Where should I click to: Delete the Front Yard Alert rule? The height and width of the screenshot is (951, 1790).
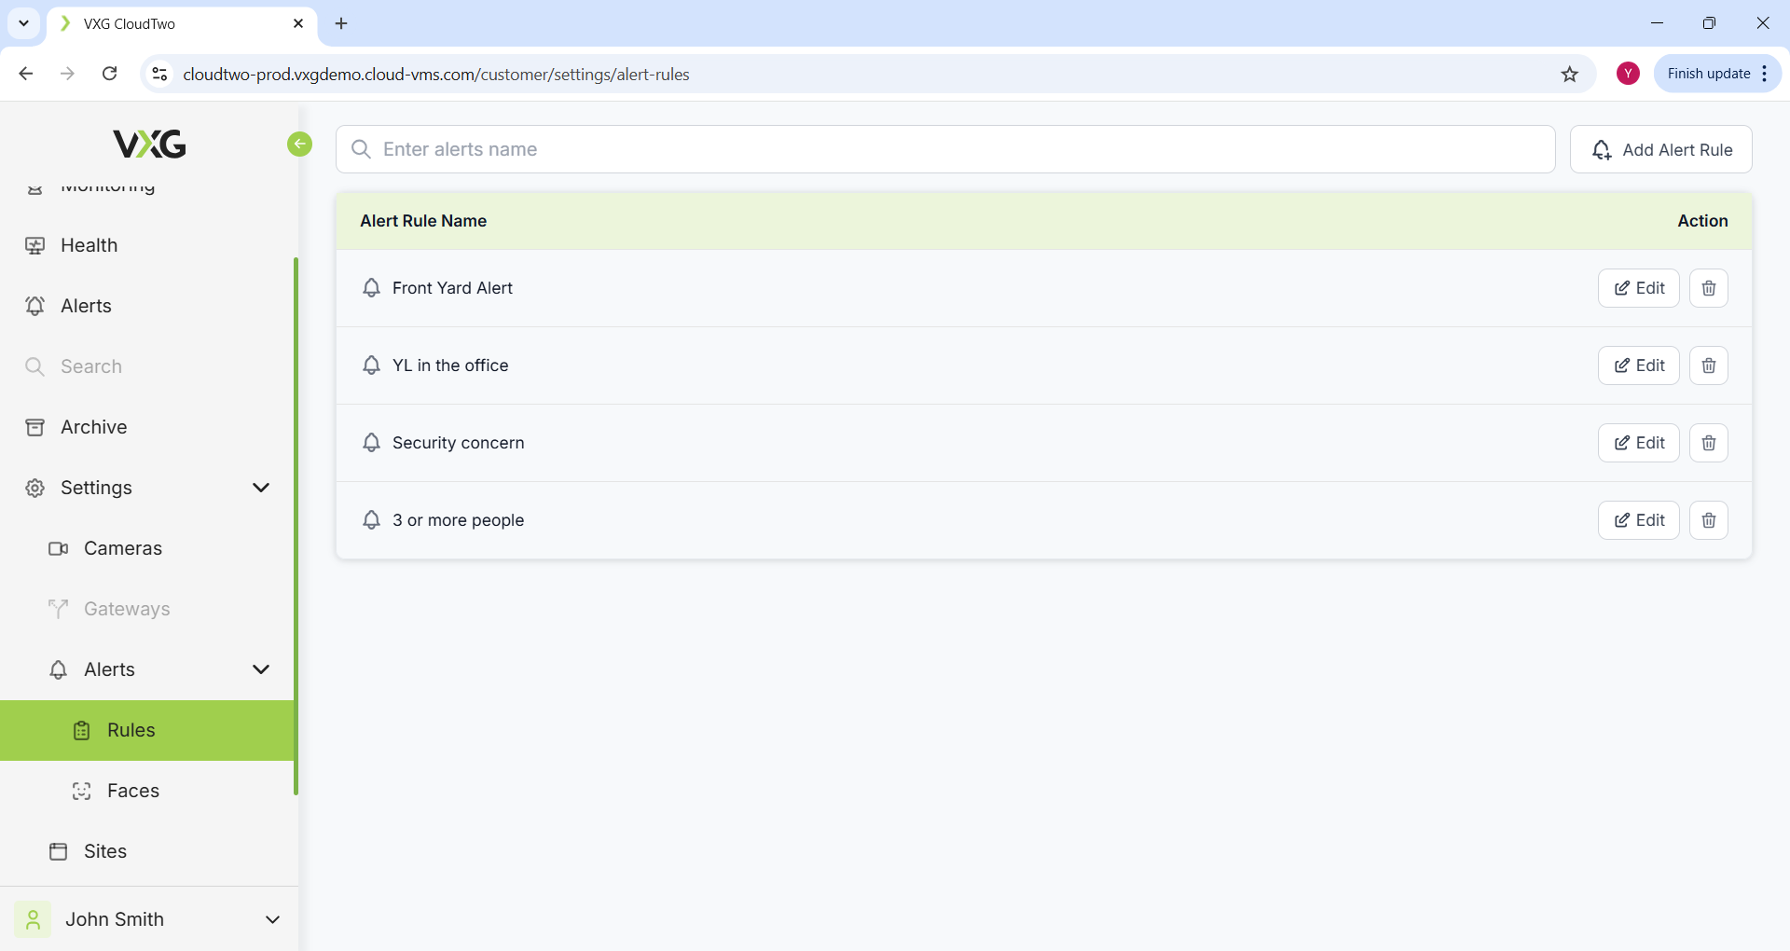click(x=1708, y=288)
